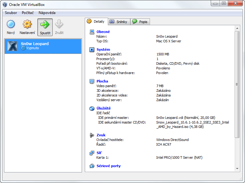The image size is (245, 183).
Task: Select the Sn0w Leopard virtual machine
Action: (43, 46)
